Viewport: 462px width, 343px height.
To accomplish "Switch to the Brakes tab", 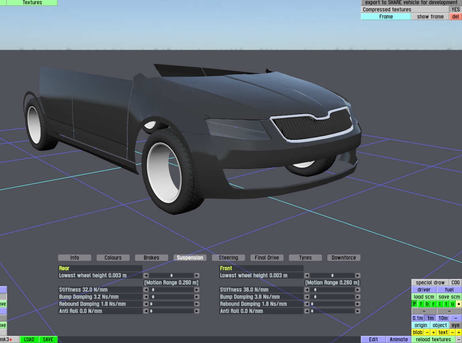I will tap(152, 258).
